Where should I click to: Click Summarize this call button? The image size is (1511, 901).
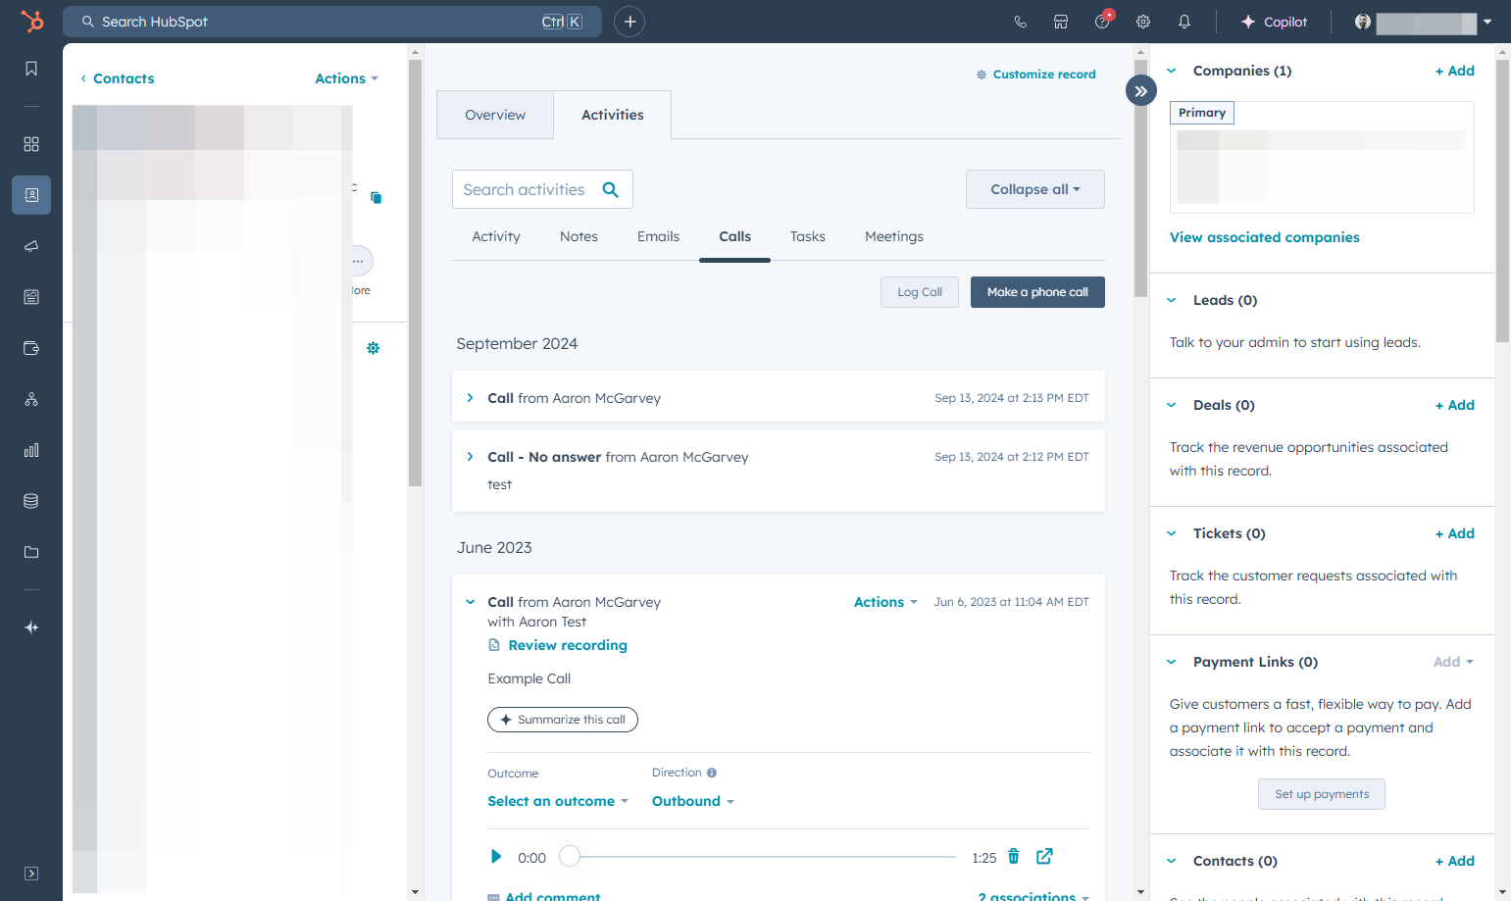coord(563,720)
